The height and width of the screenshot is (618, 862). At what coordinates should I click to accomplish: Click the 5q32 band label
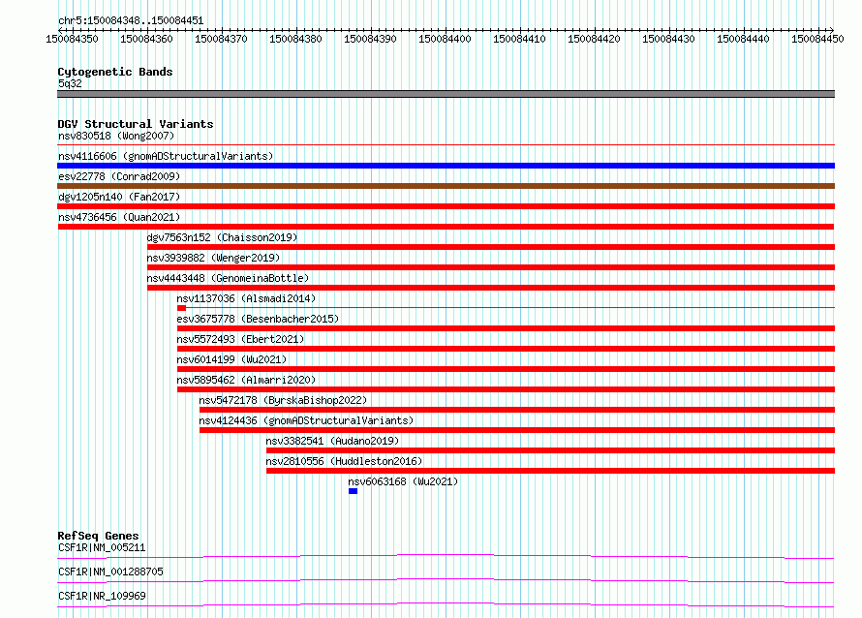70,83
